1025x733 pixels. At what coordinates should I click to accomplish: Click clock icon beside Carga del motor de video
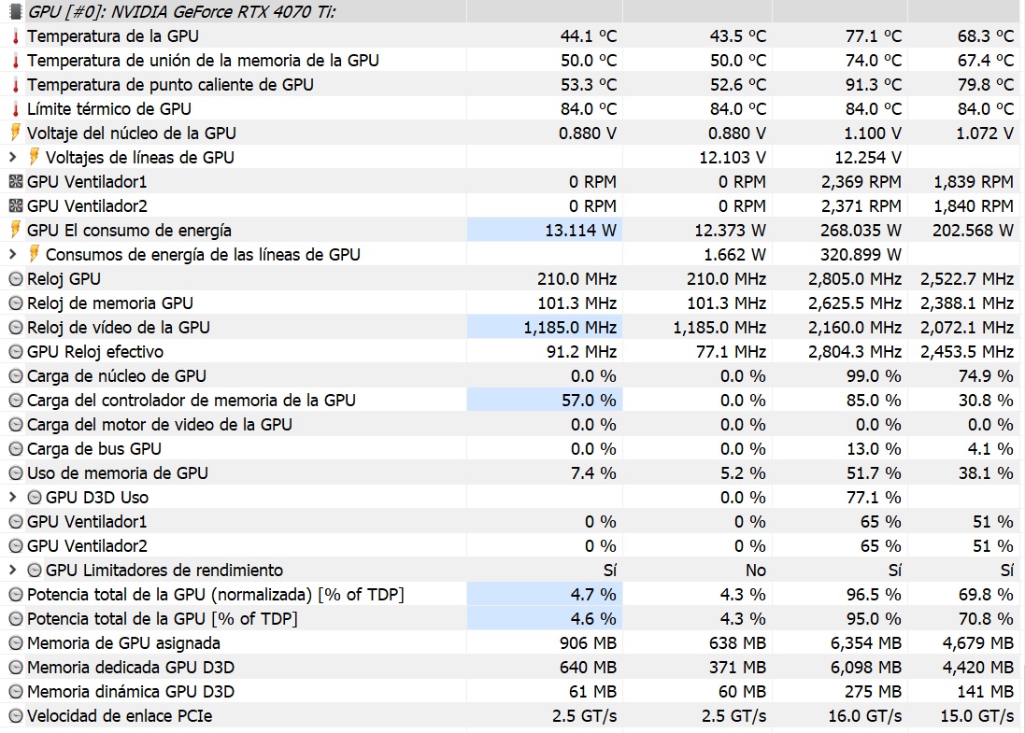[16, 425]
